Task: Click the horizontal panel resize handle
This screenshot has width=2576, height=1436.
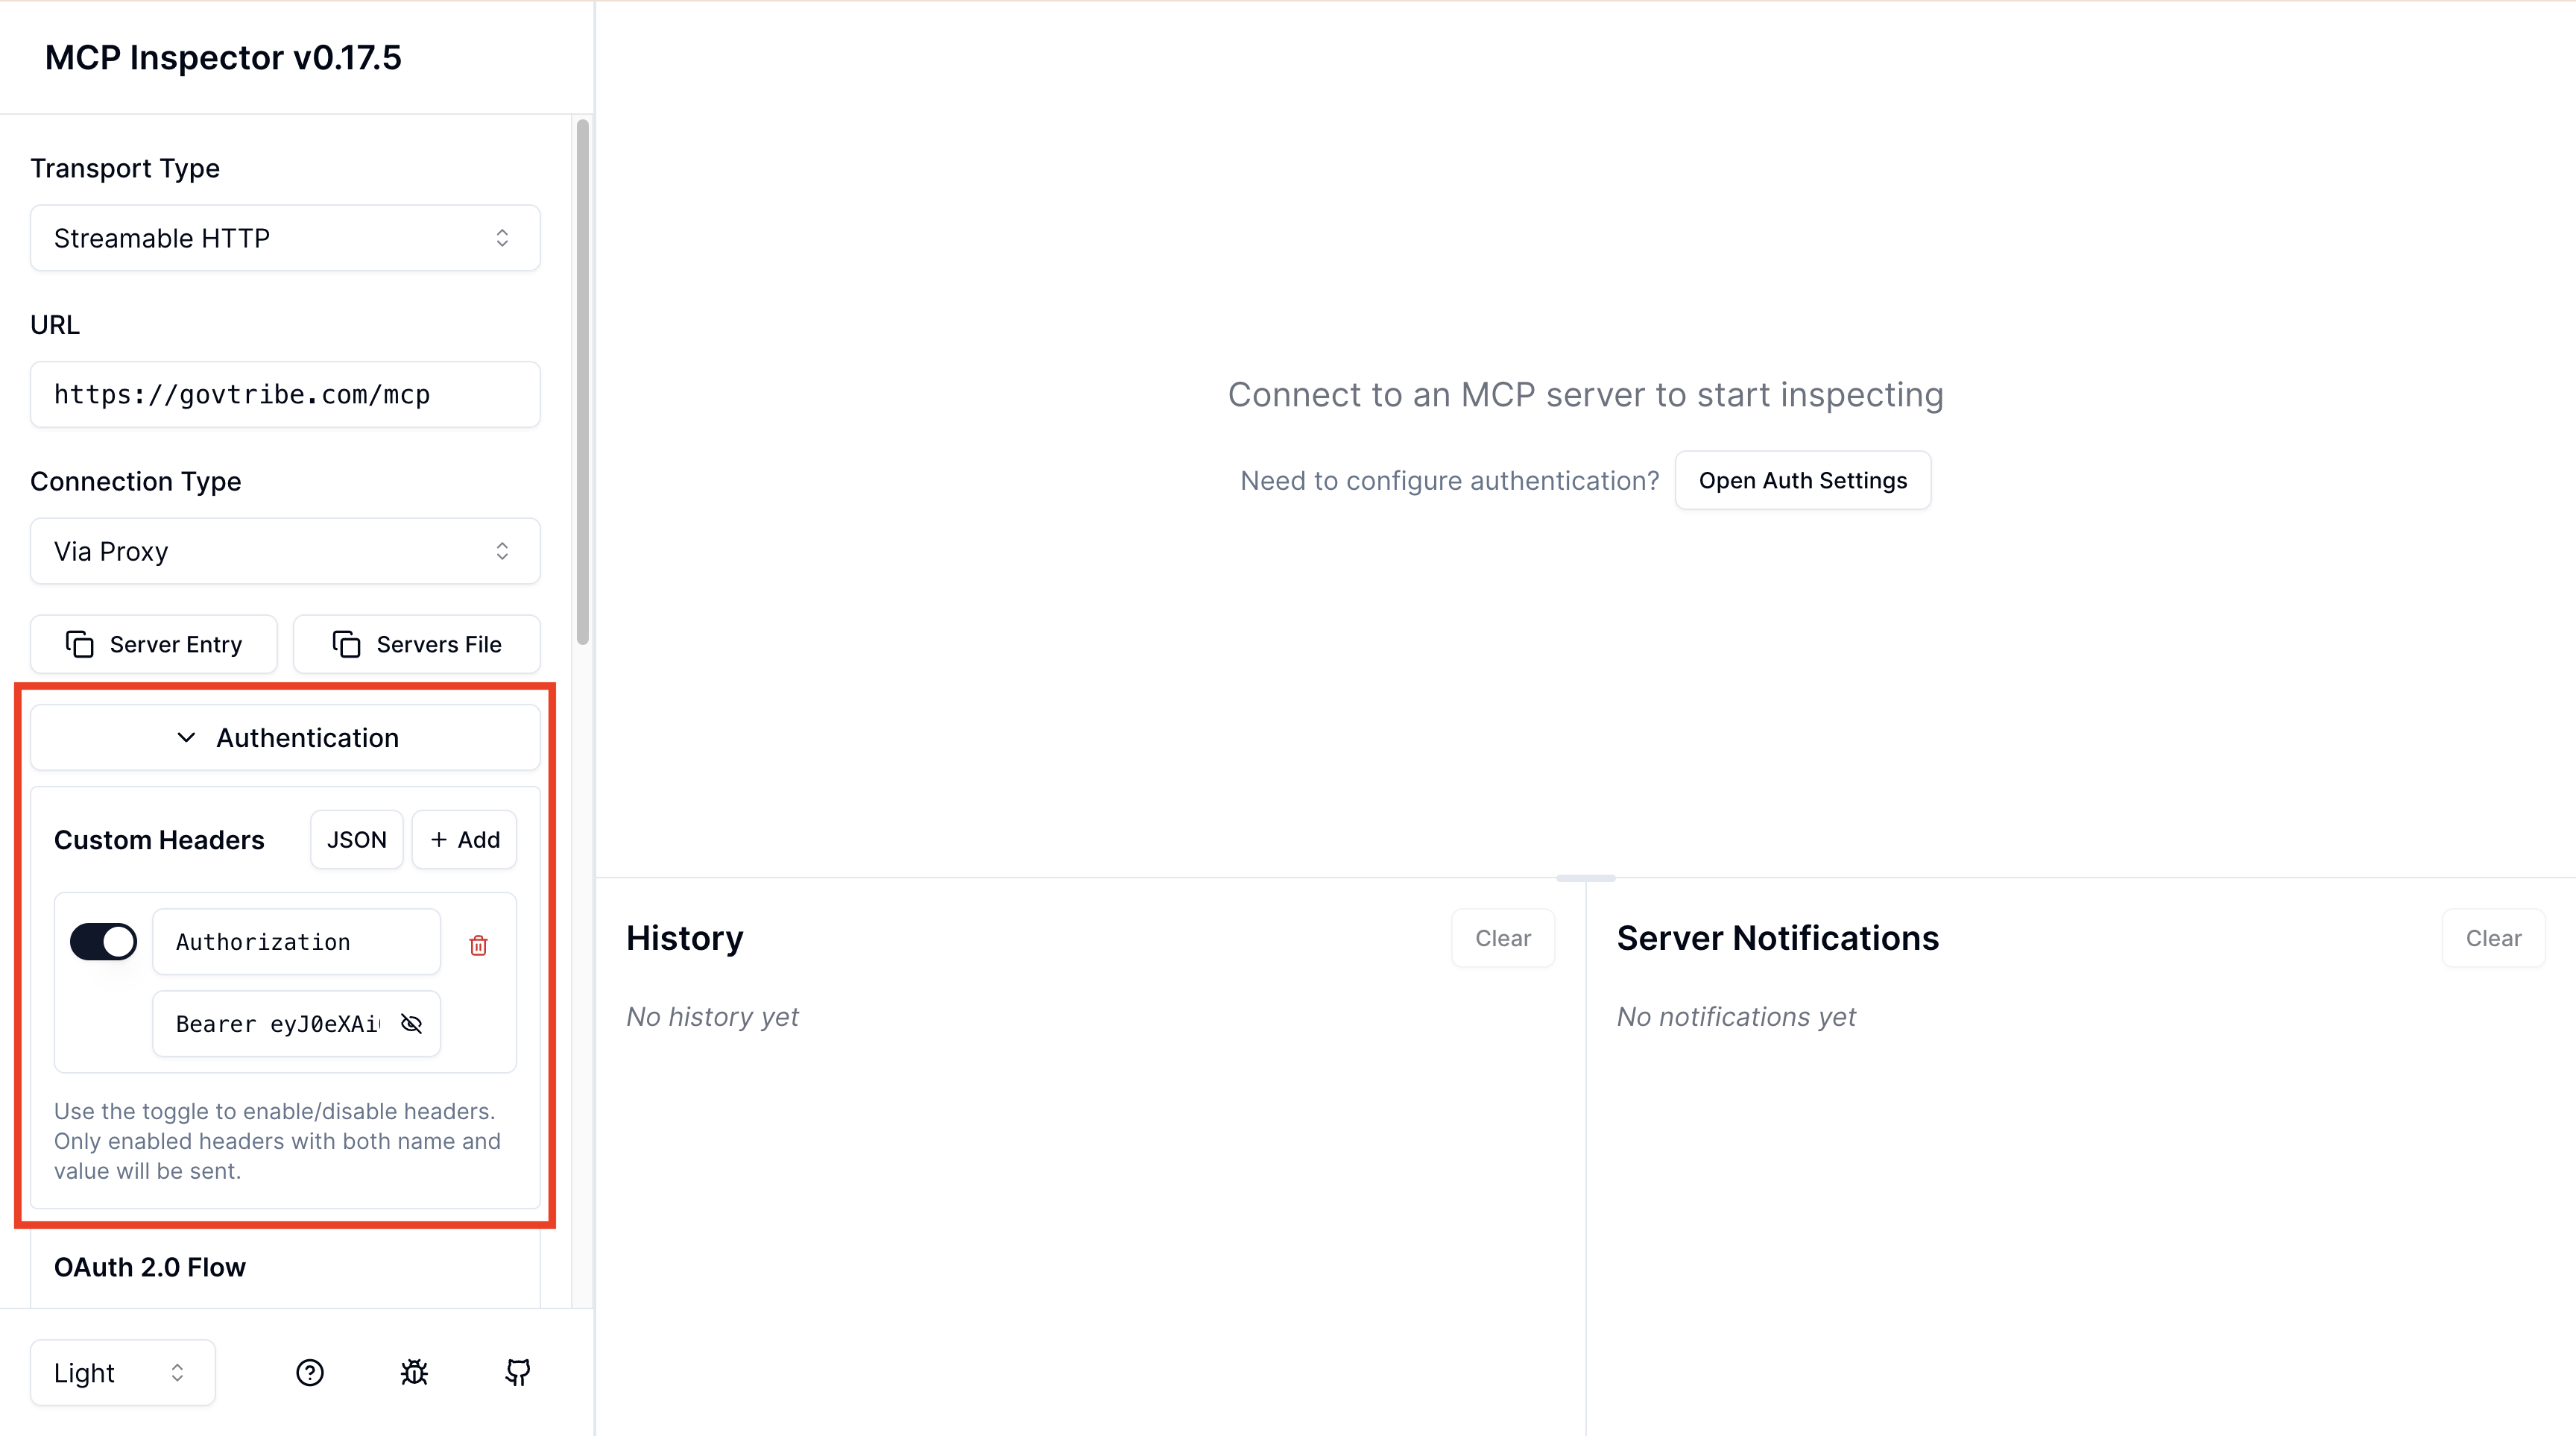Action: (1585, 878)
